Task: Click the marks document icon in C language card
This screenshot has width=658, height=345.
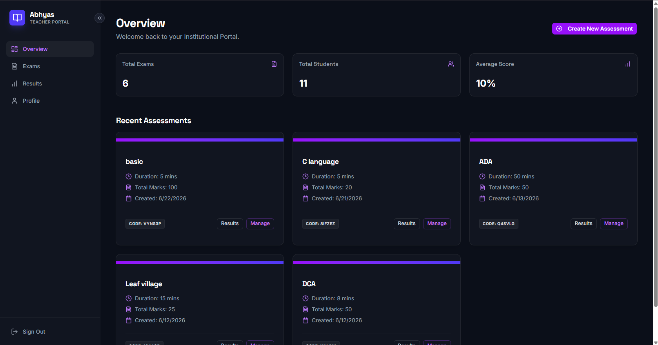Action: point(305,187)
